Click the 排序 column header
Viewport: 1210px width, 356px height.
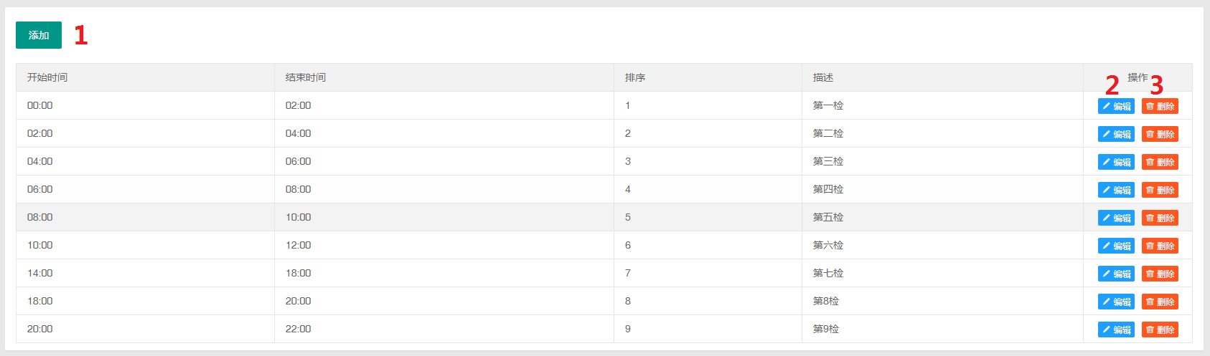635,77
